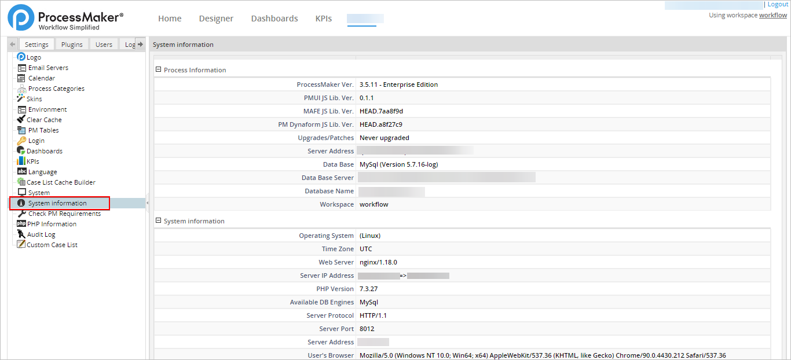Select Custom Case List tree item

(52, 245)
